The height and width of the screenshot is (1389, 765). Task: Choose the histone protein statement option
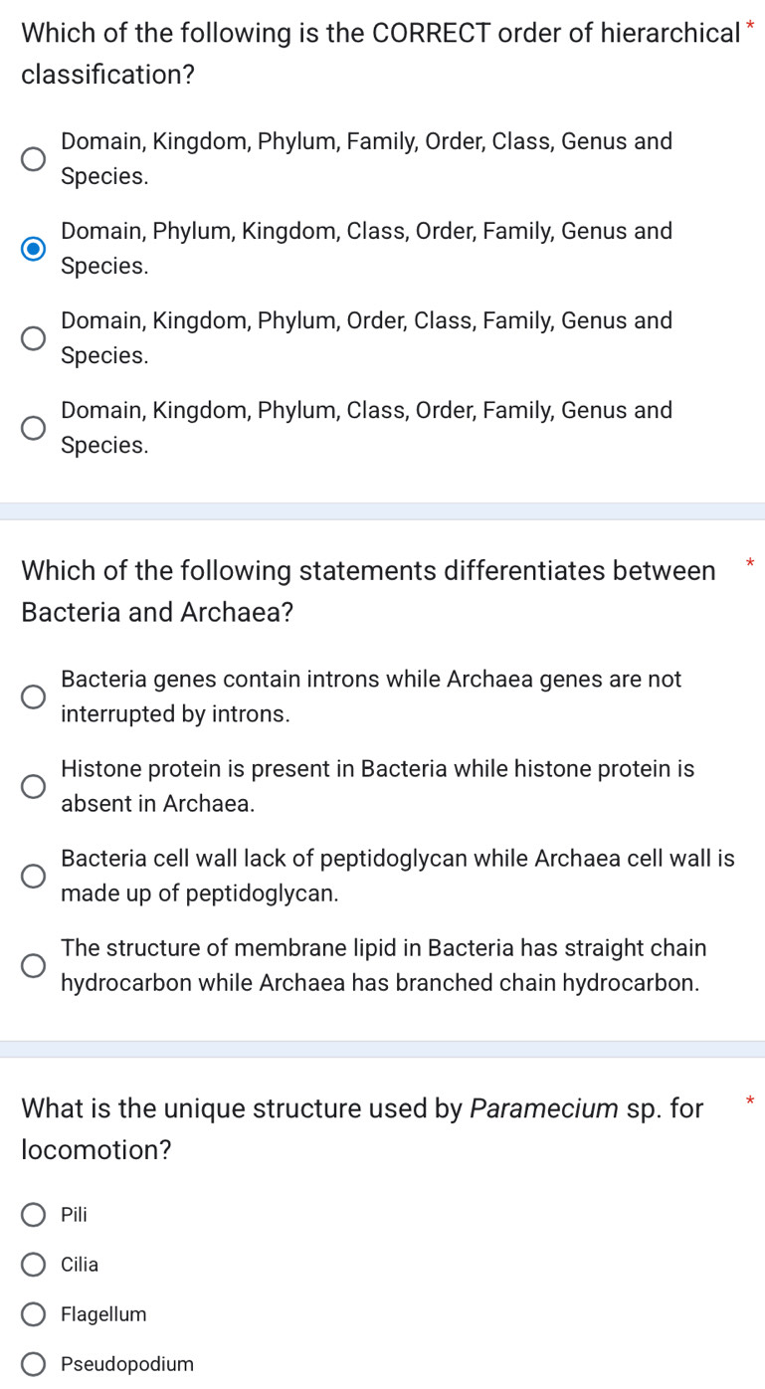pyautogui.click(x=33, y=786)
